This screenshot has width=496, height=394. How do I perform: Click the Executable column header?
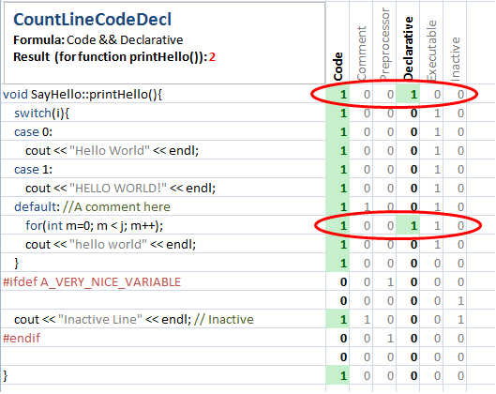pyautogui.click(x=431, y=51)
